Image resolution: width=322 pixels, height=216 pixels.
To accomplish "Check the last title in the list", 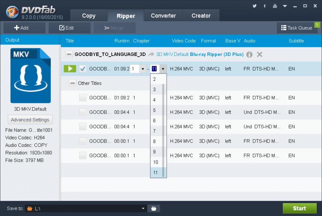I will click(83, 155).
